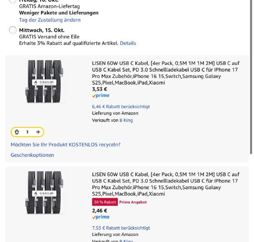Increase quantity with the plus icon
The image size is (254, 242).
[38, 132]
